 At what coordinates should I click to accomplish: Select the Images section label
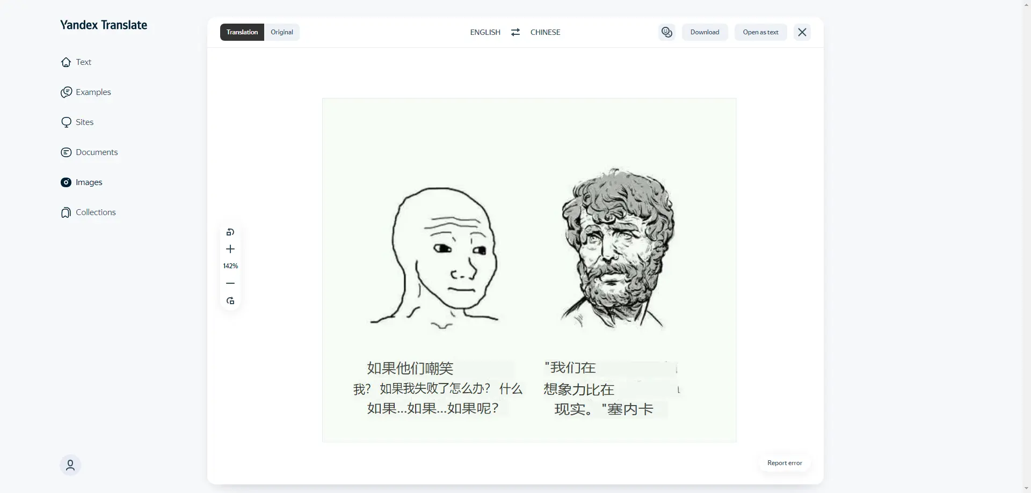pyautogui.click(x=89, y=182)
